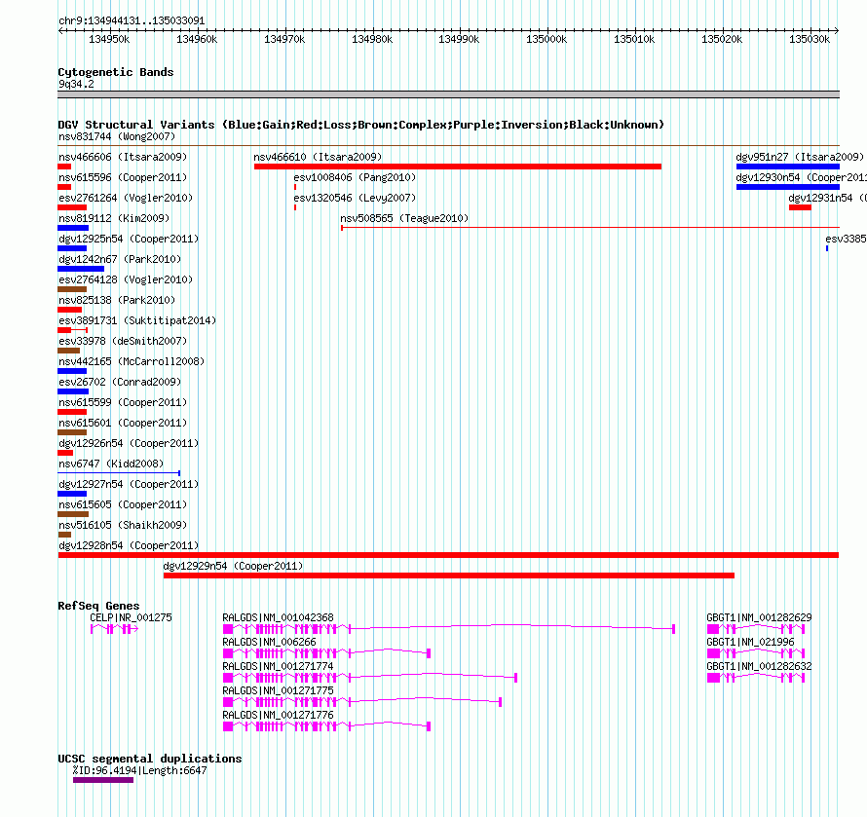Open the dgv12927n54 (Cooper2011) label

pos(129,484)
